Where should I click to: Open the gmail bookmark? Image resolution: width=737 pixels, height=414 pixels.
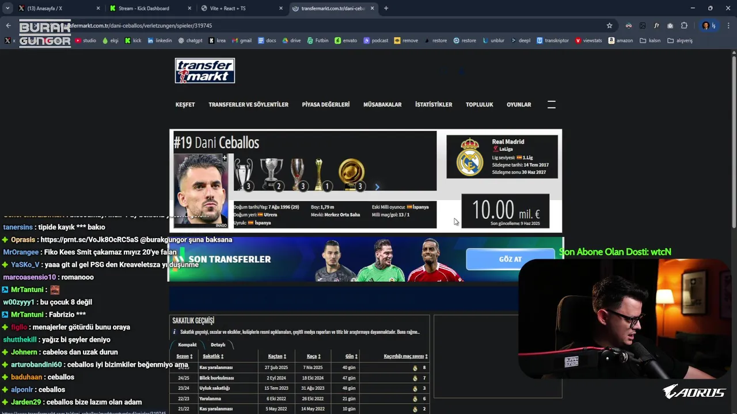click(x=241, y=40)
